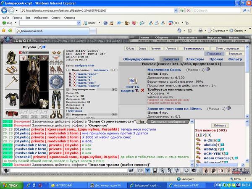Click the necklace equipment slot
Viewport: 252px width, 189px height.
(56, 58)
